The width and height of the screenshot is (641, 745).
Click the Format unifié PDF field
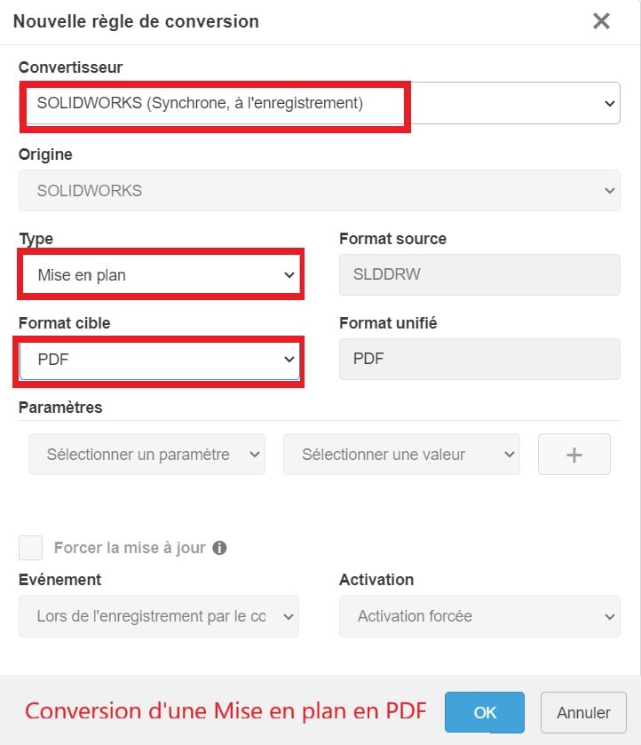[x=479, y=360]
